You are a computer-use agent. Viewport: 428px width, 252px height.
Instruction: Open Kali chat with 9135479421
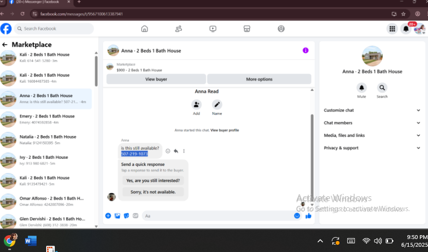click(x=46, y=180)
